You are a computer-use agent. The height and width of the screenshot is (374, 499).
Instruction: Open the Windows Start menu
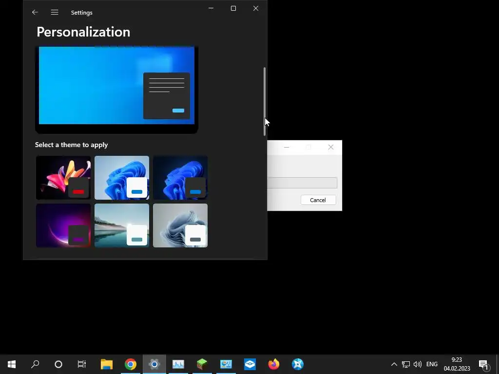click(12, 364)
